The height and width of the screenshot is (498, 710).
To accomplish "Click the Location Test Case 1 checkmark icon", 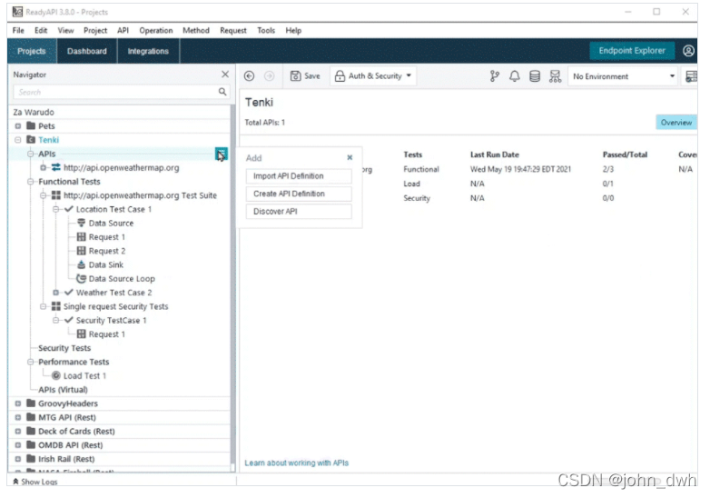I will click(x=69, y=209).
